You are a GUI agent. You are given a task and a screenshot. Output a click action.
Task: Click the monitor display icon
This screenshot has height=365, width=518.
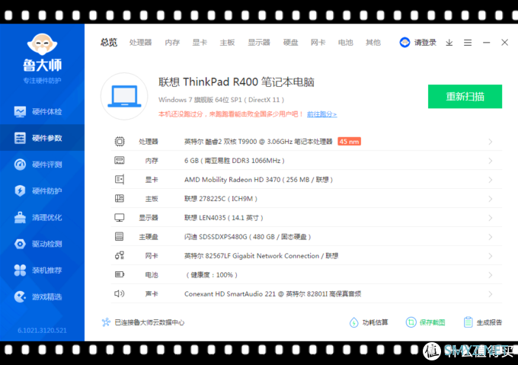(x=120, y=218)
